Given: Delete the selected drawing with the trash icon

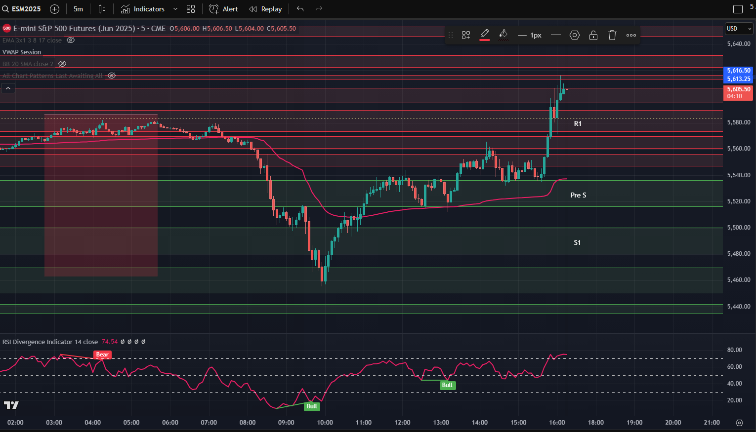Looking at the screenshot, I should (612, 35).
